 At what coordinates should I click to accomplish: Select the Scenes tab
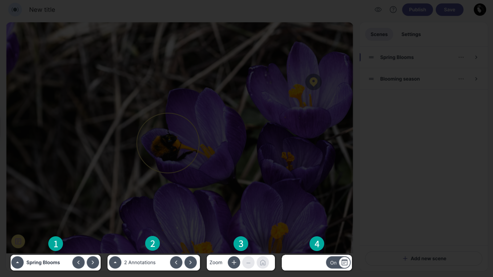(379, 34)
